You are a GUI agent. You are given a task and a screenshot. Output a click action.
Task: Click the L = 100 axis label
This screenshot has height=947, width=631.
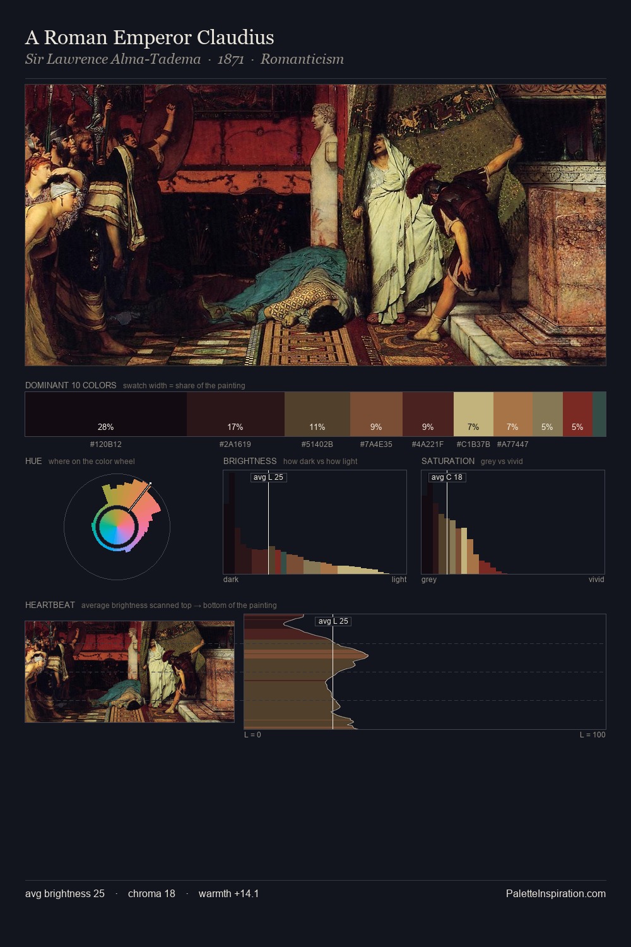[x=593, y=735]
